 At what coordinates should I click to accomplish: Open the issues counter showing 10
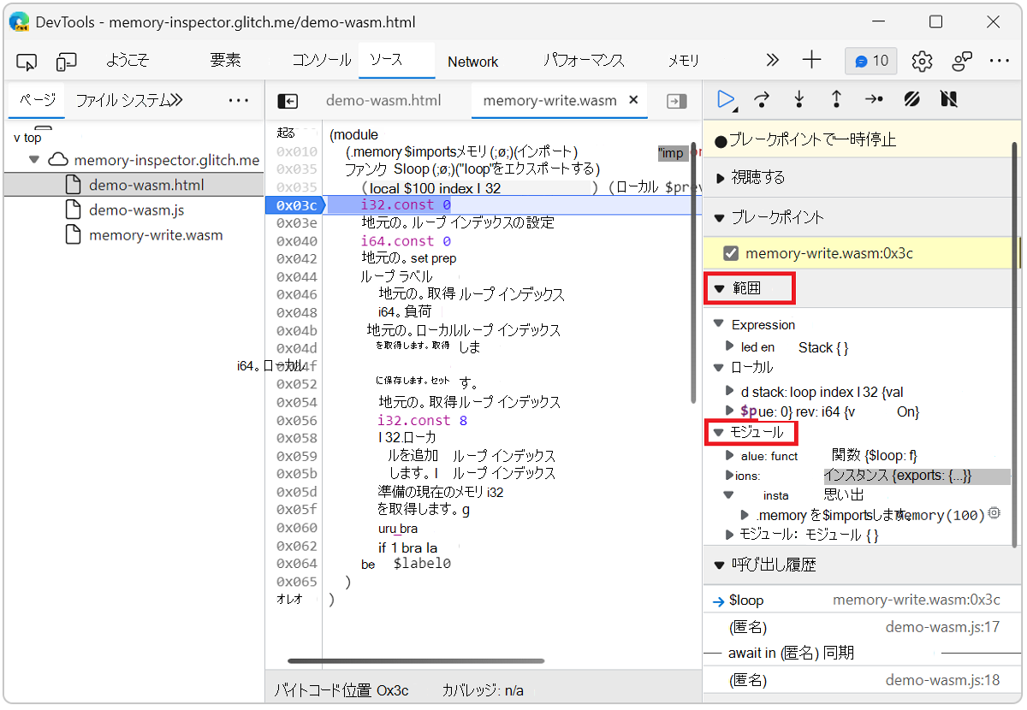871,61
